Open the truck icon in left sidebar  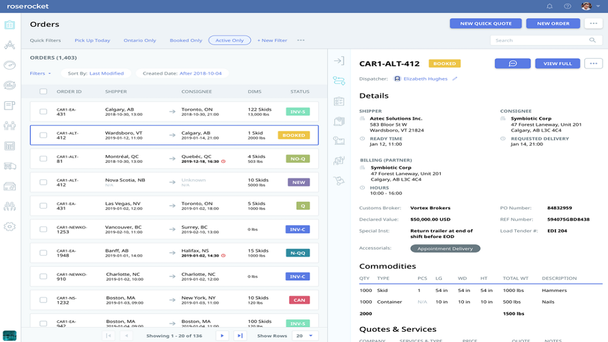pos(10,166)
